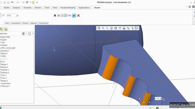Open the Annotate ribbon tab
The width and height of the screenshot is (195, 109).
tap(27, 8)
